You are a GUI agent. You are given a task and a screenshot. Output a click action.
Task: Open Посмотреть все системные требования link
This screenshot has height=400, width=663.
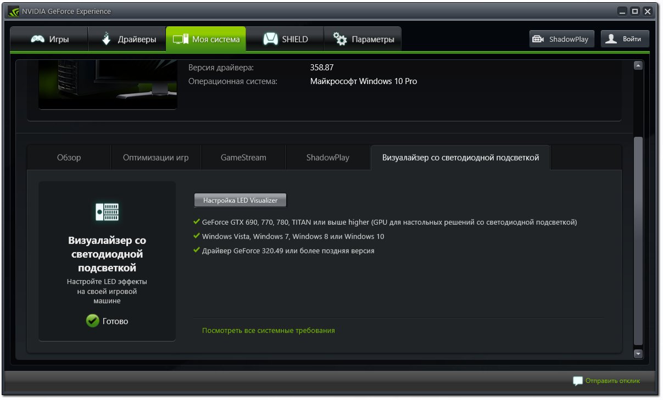(269, 330)
